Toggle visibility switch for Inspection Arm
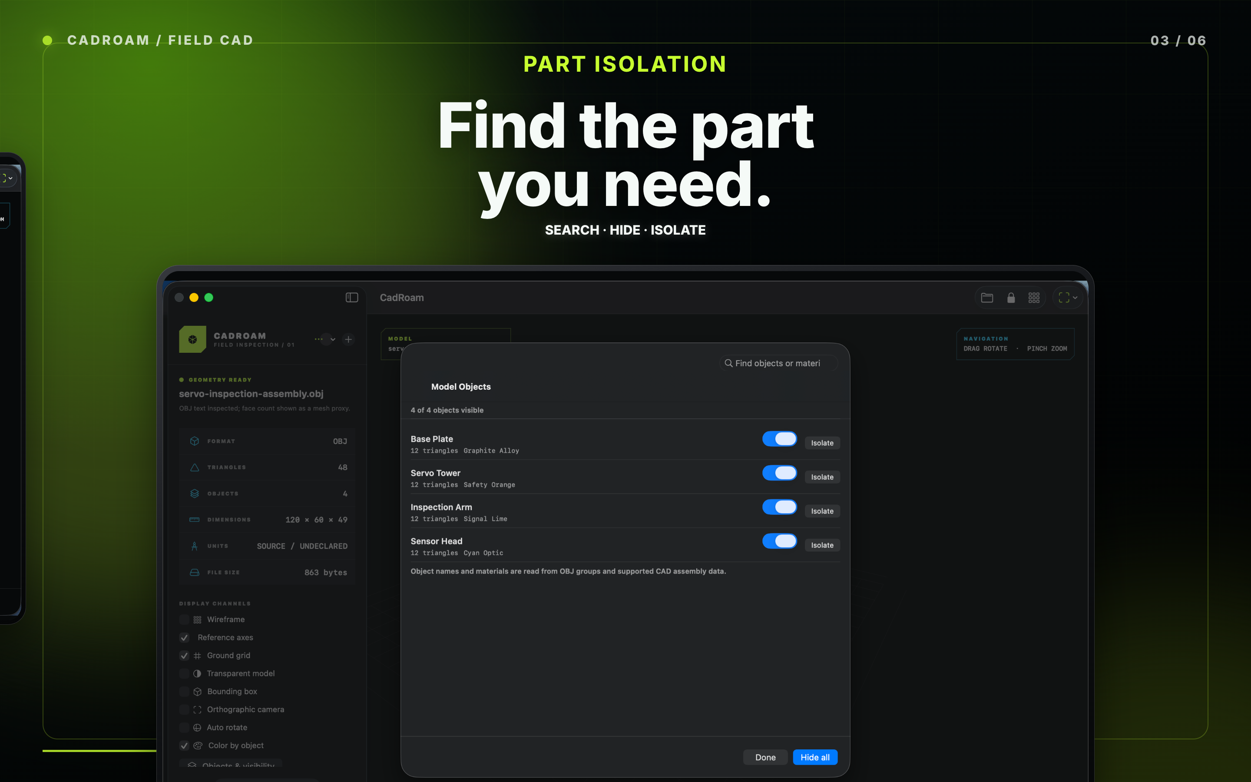 click(780, 507)
